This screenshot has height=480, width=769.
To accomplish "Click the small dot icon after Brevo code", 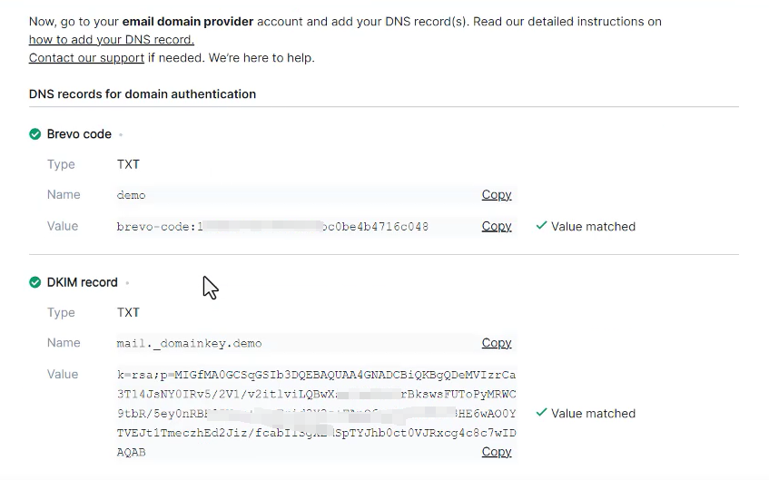I will click(121, 135).
